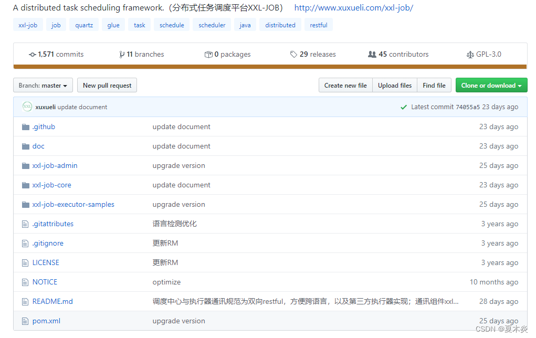Click the file icon beside pom.xml

pyautogui.click(x=25, y=321)
